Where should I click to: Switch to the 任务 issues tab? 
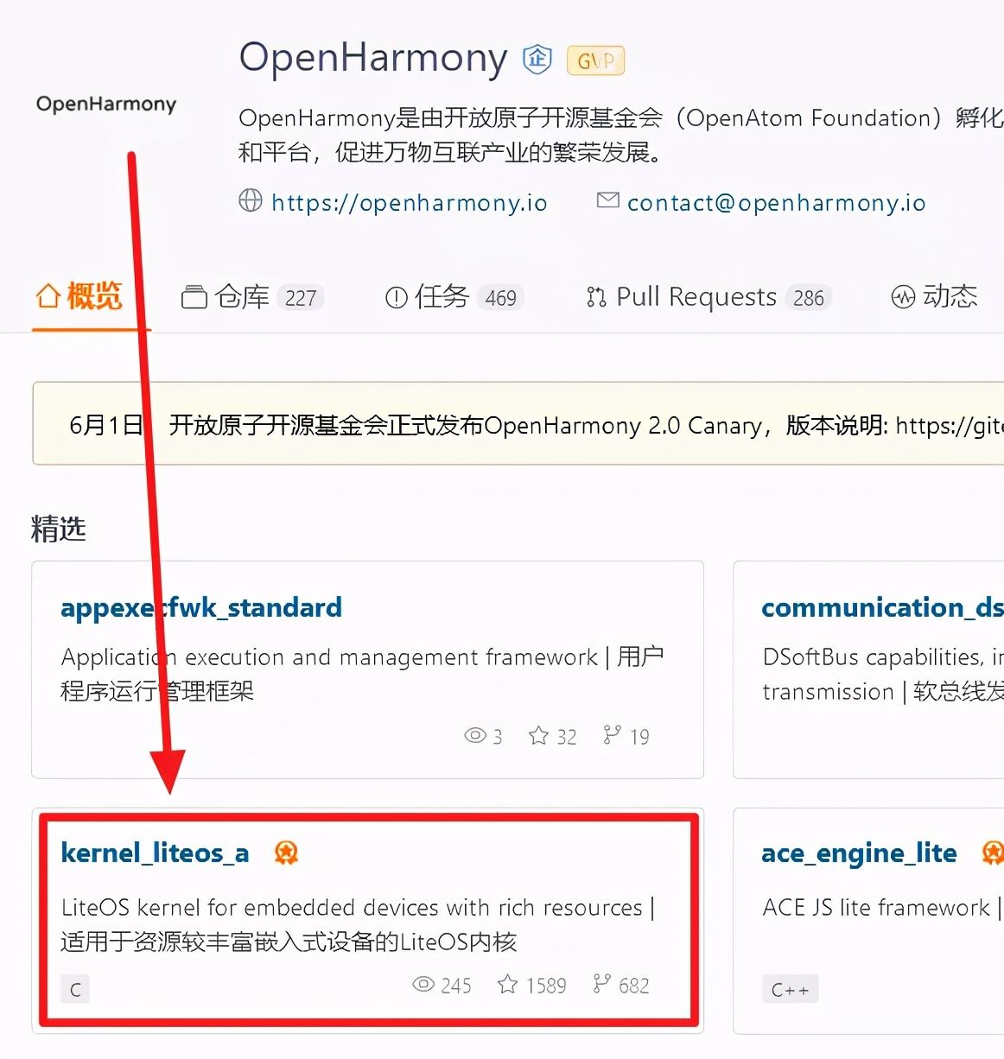pyautogui.click(x=454, y=297)
